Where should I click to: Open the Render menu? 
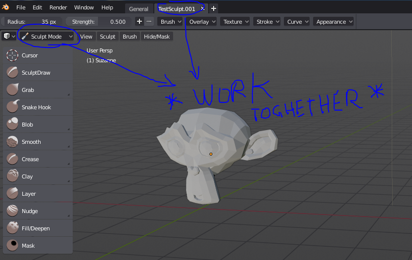[58, 7]
